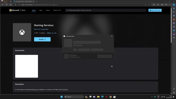Click the Description section heading
This screenshot has width=176, height=99.
click(x=20, y=84)
